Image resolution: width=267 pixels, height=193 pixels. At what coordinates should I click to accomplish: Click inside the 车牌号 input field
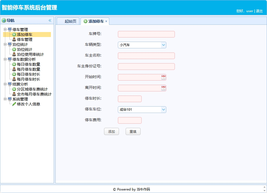pos(146,34)
